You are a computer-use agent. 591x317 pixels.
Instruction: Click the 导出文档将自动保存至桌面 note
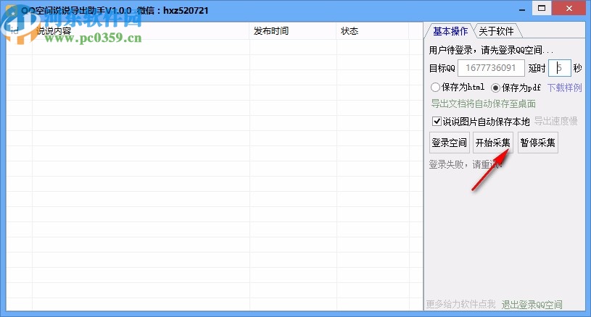(483, 103)
